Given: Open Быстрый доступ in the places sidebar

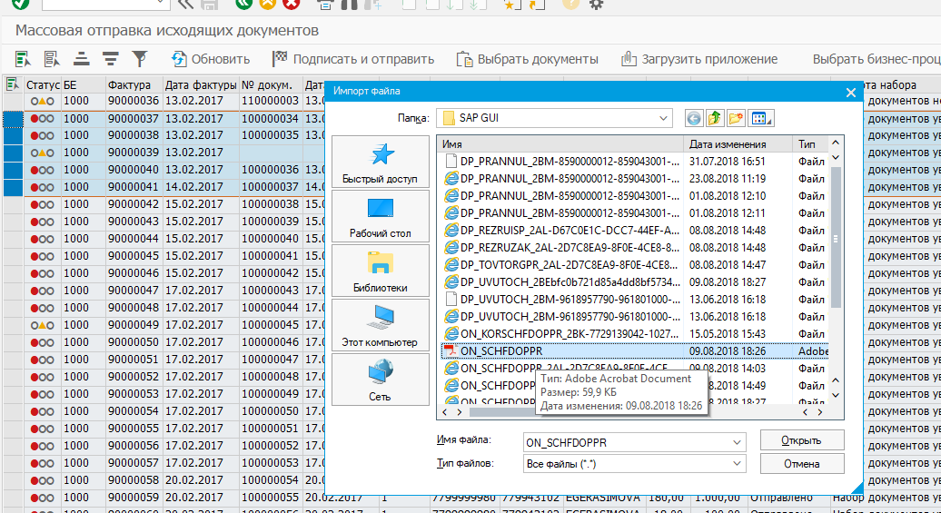Looking at the screenshot, I should pos(380,163).
